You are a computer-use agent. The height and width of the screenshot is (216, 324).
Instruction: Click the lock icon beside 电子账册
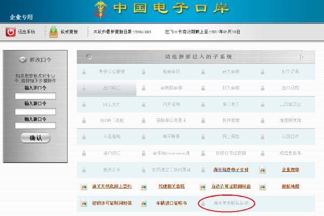[144, 137]
